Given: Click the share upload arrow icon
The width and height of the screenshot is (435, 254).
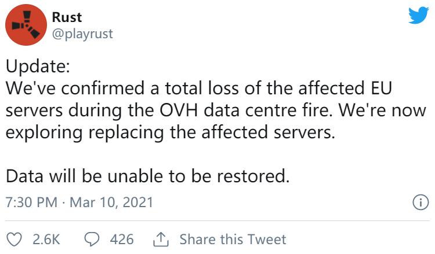Looking at the screenshot, I should tap(161, 240).
